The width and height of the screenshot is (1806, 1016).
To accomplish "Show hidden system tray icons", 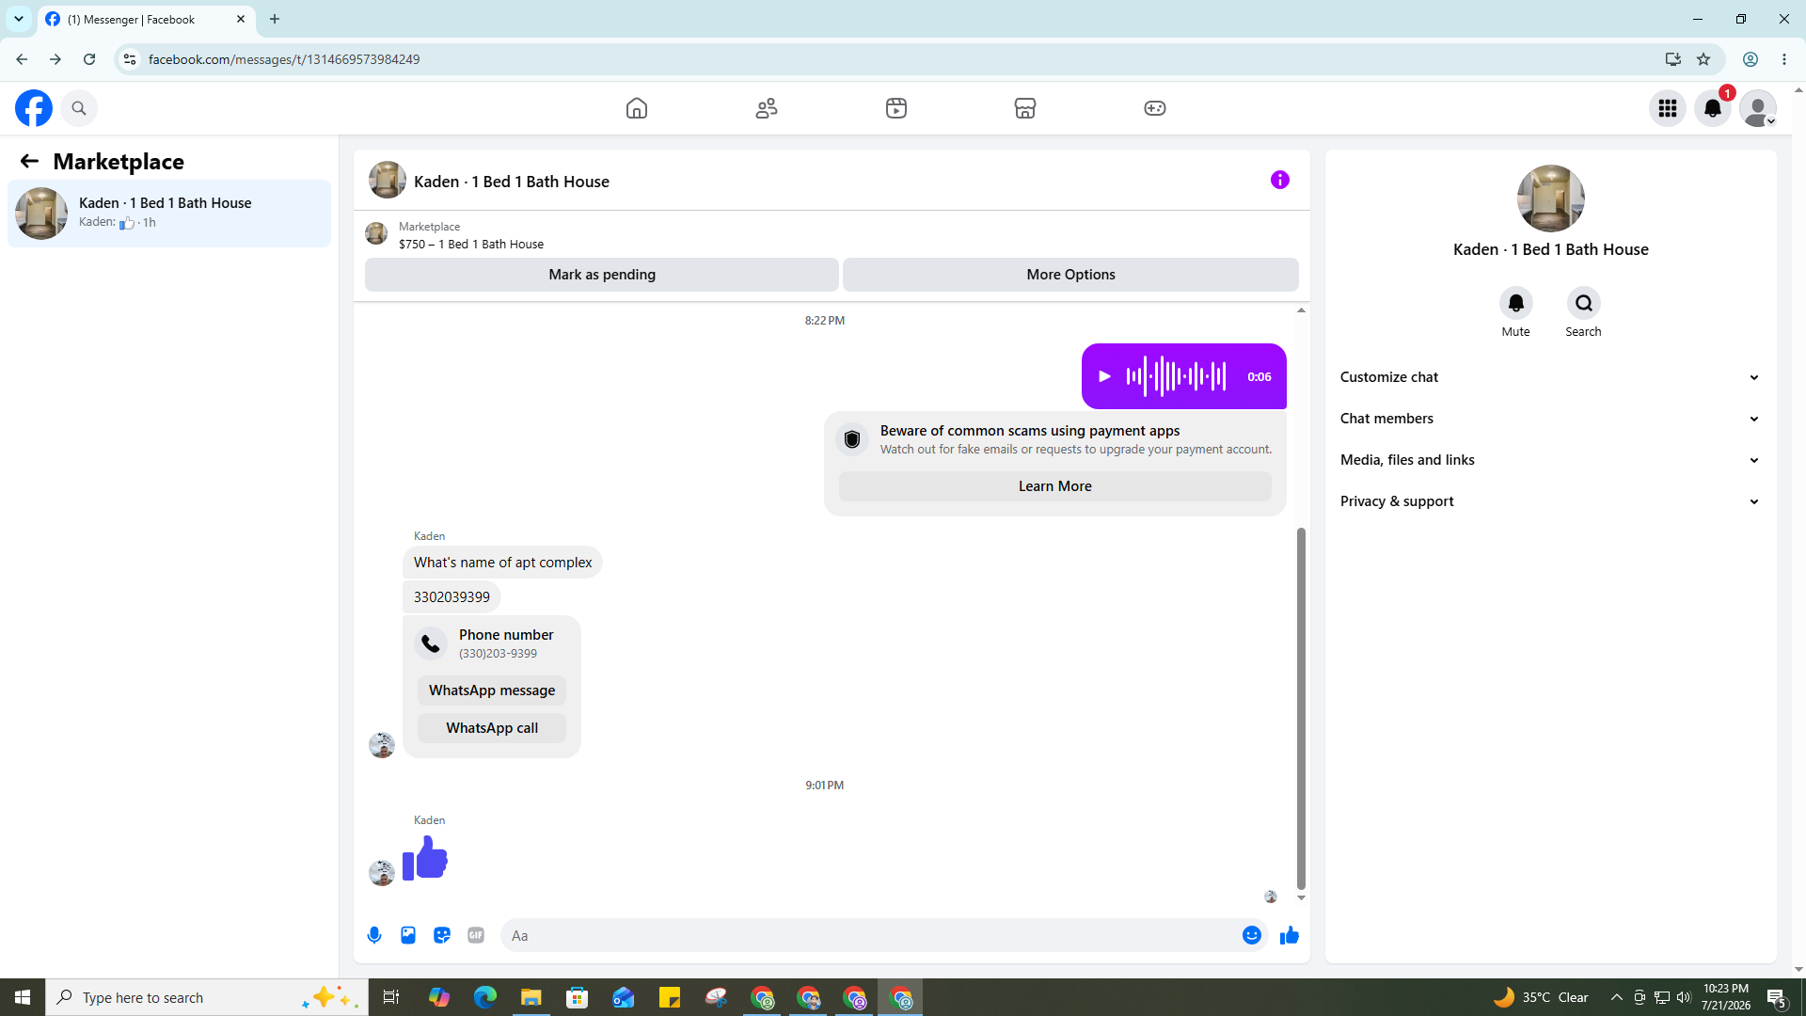I will click(1617, 997).
